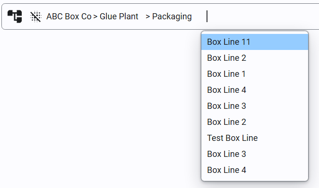
Task: Pick Box Line 2 directly under Box Line 11
Action: click(255, 58)
